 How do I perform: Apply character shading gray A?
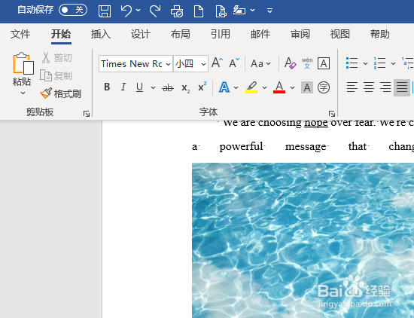tap(307, 87)
